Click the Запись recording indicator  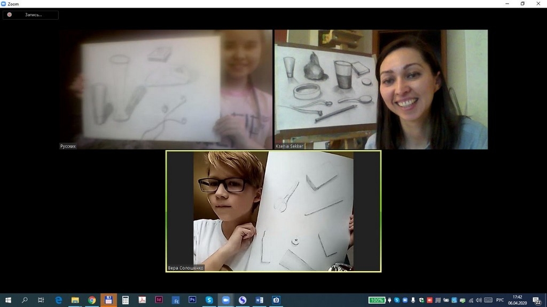[30, 15]
